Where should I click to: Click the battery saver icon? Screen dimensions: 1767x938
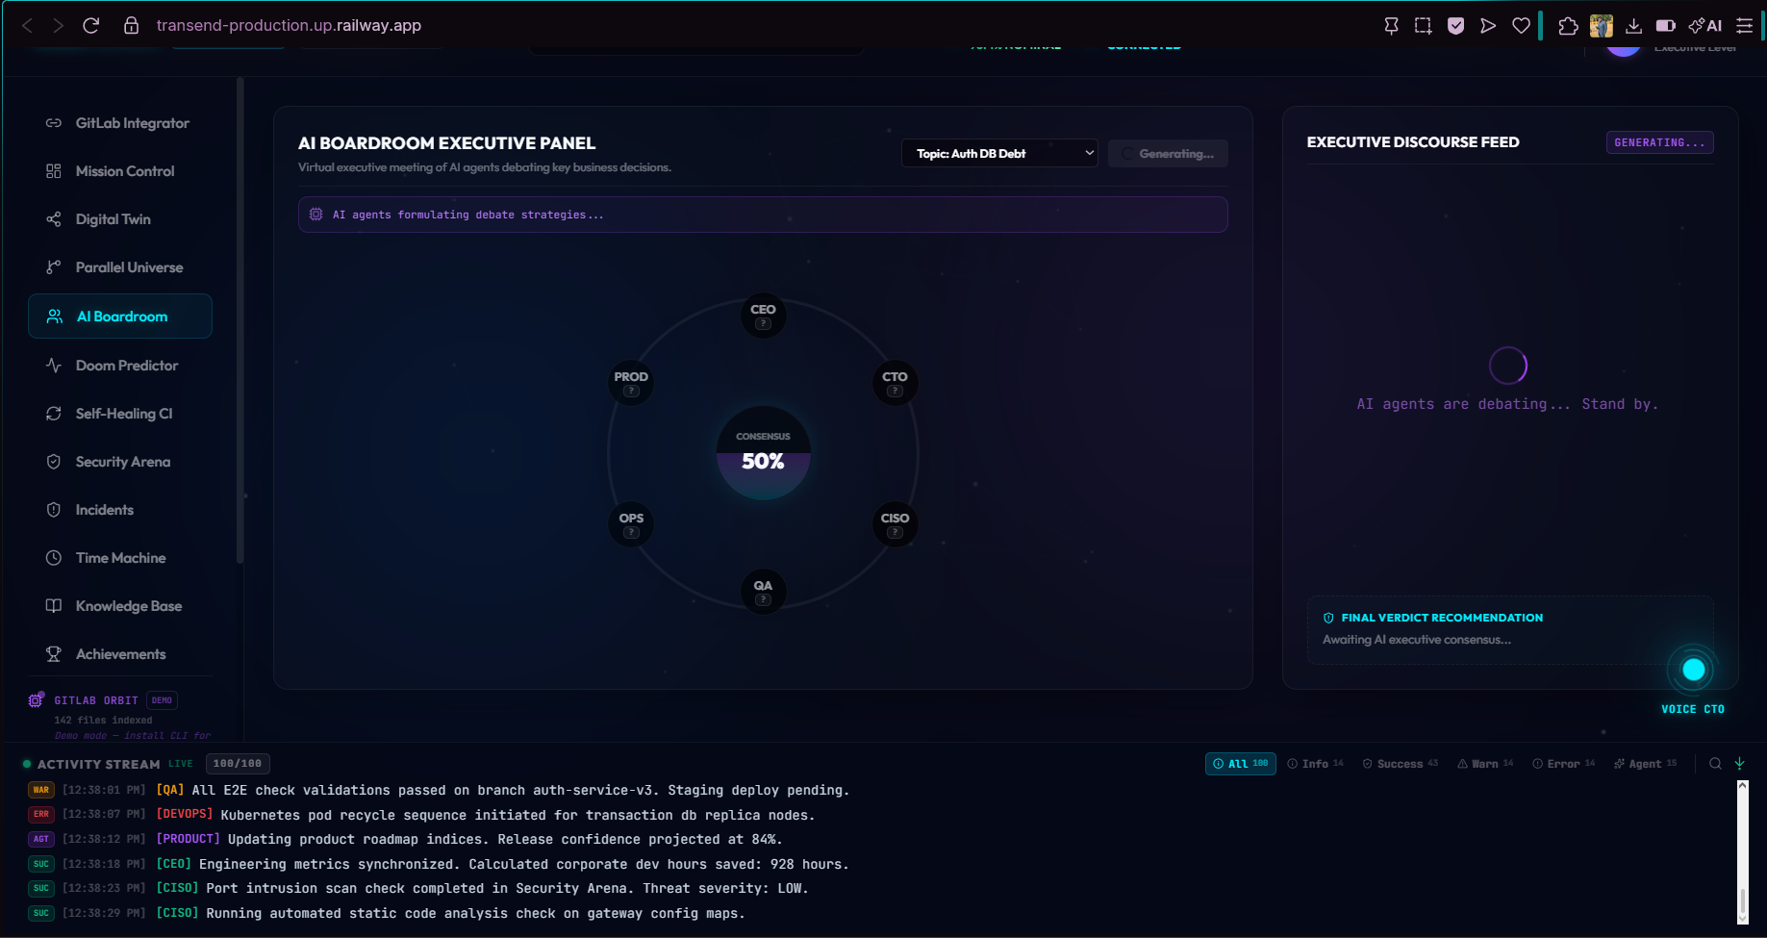point(1666,26)
